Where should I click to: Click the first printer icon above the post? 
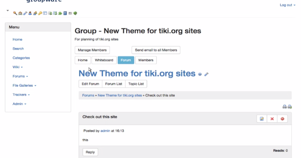click(284, 106)
